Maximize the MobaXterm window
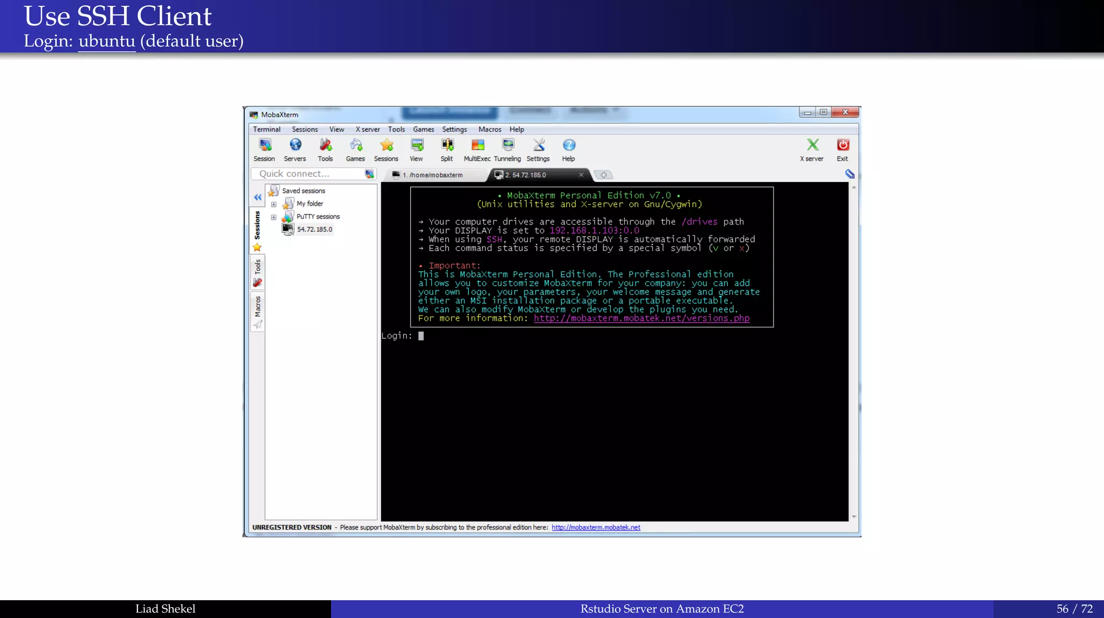 [823, 112]
